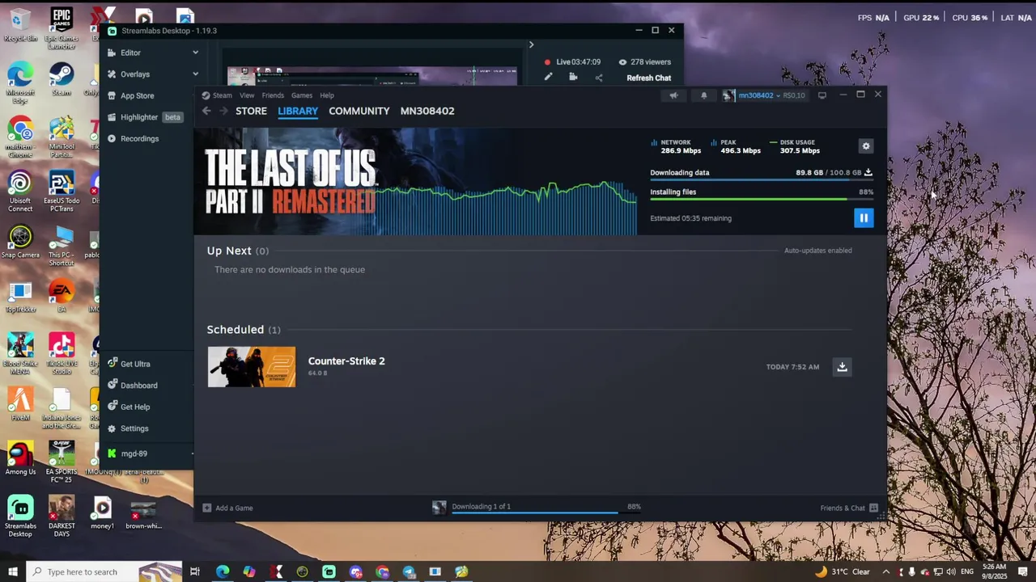Image resolution: width=1036 pixels, height=582 pixels.
Task: Click Add a Game button
Action: pyautogui.click(x=227, y=508)
